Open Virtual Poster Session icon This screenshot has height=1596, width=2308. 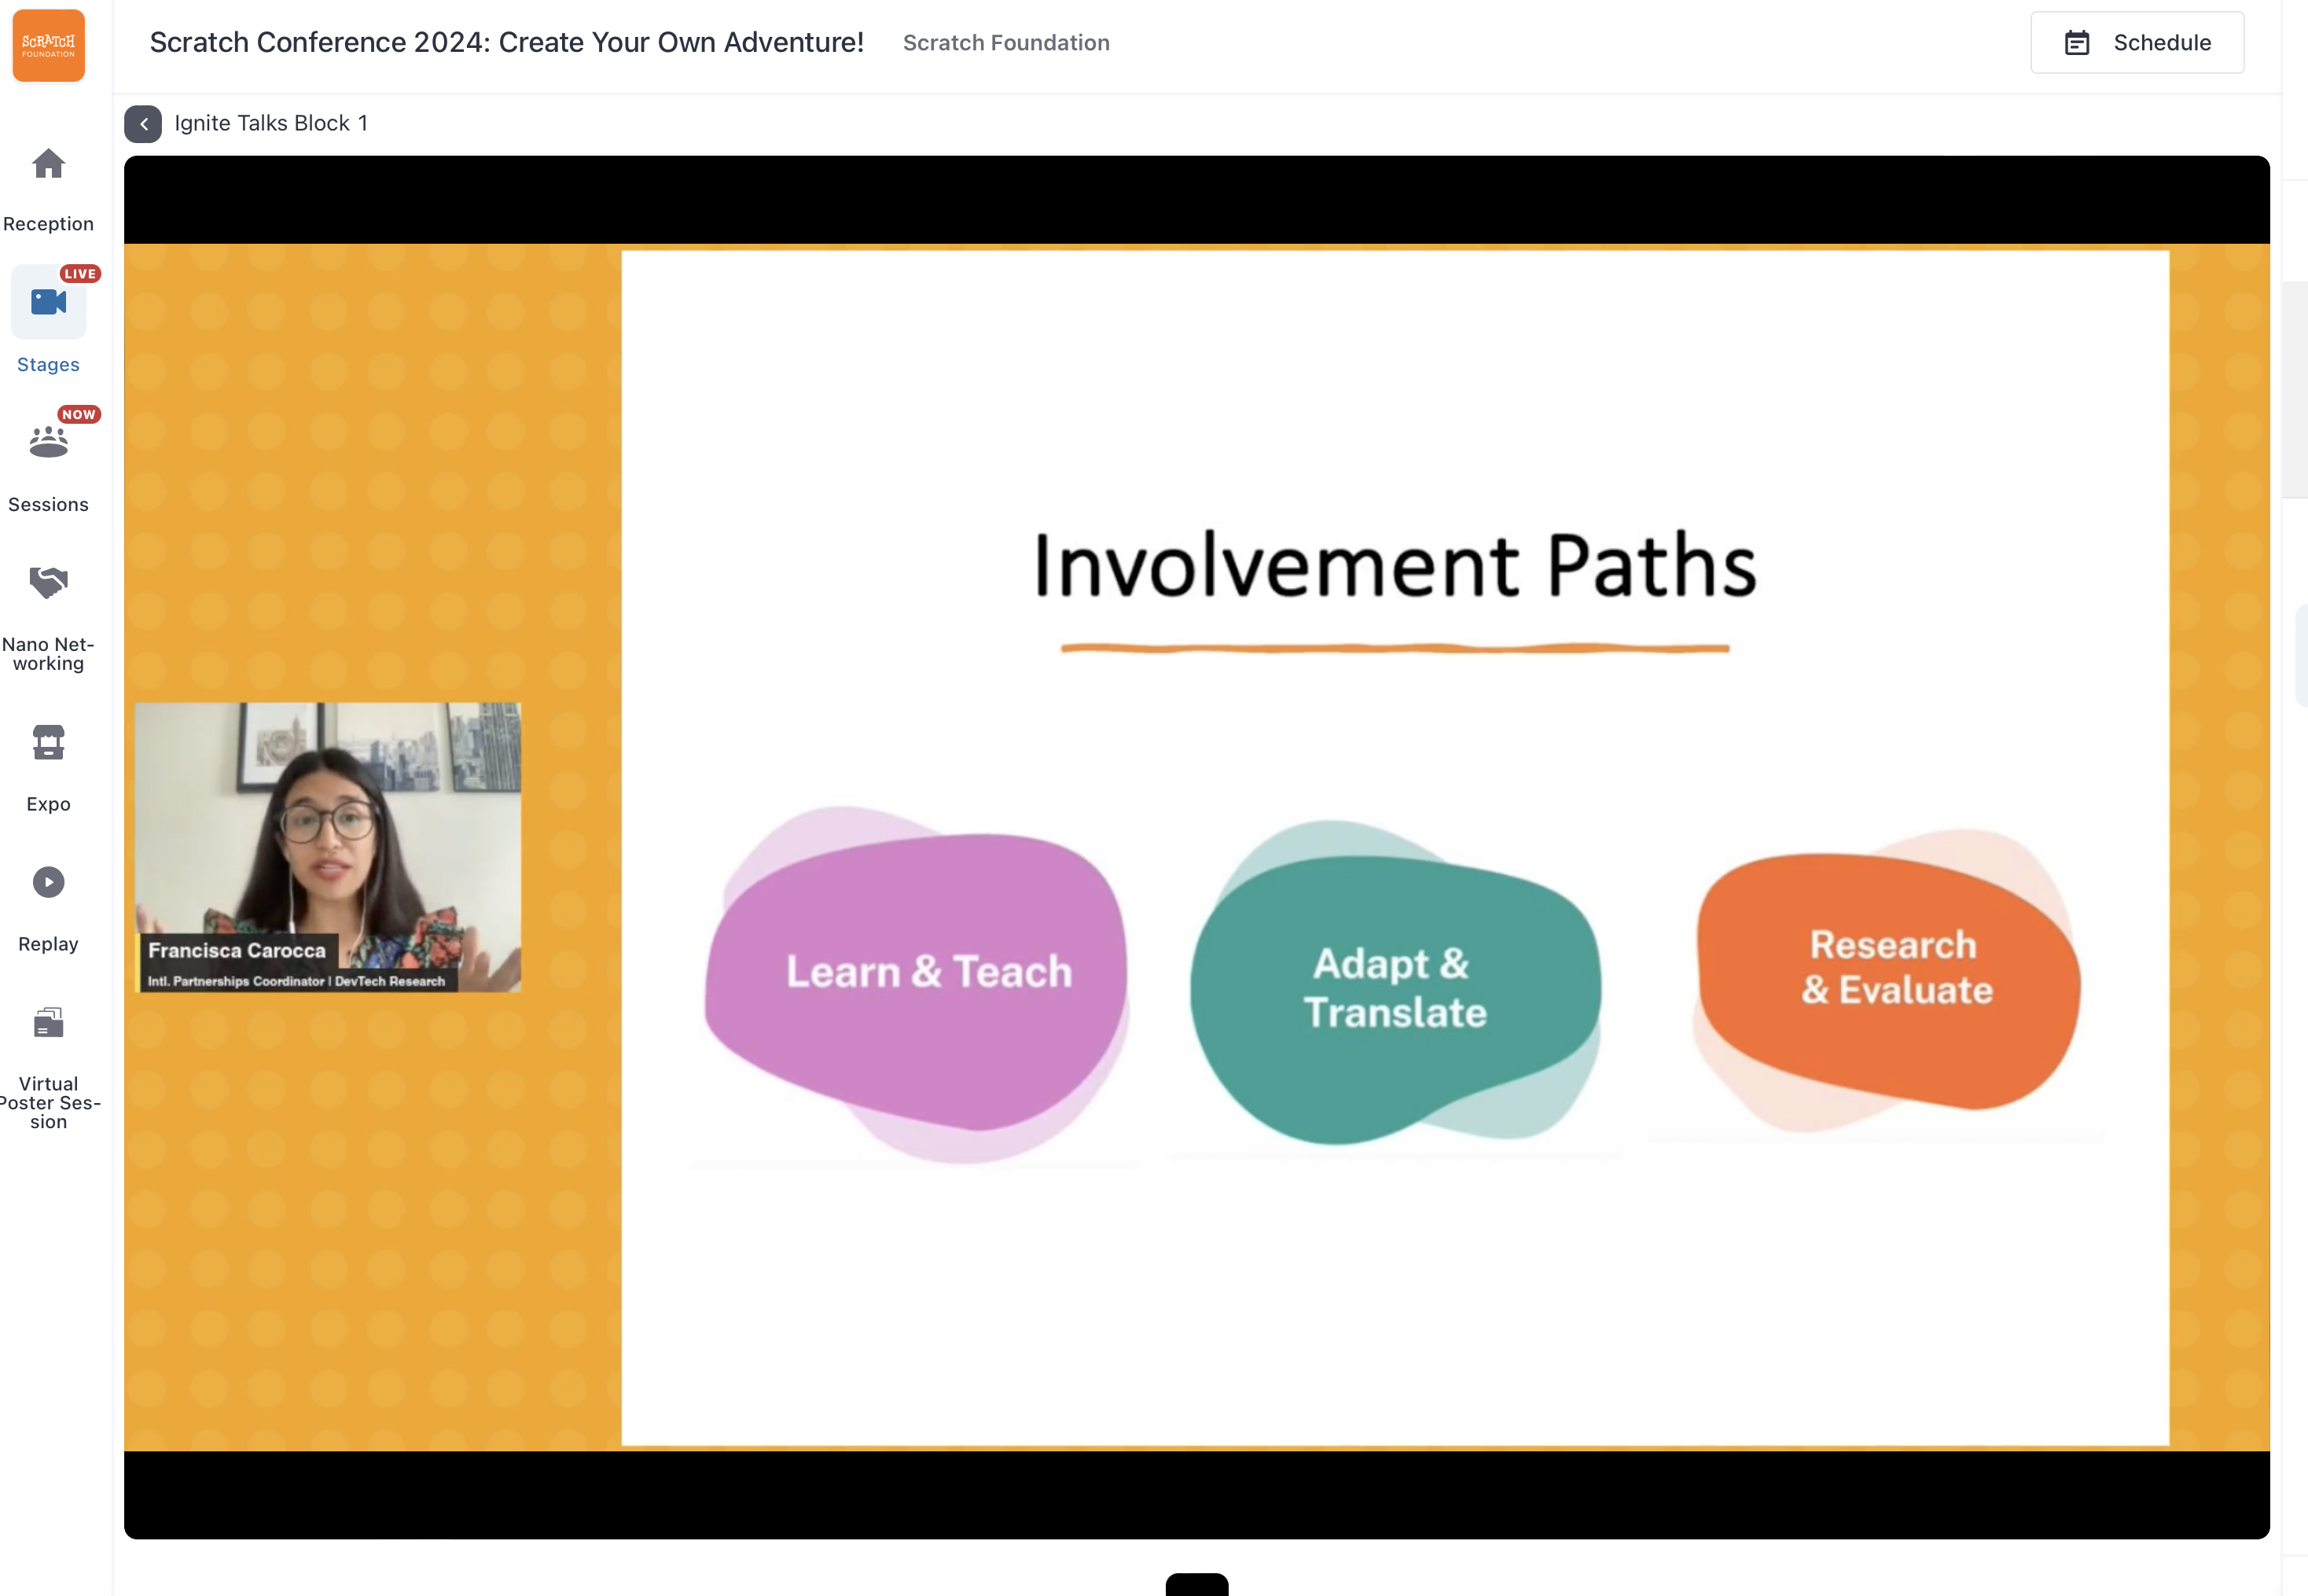[48, 1023]
